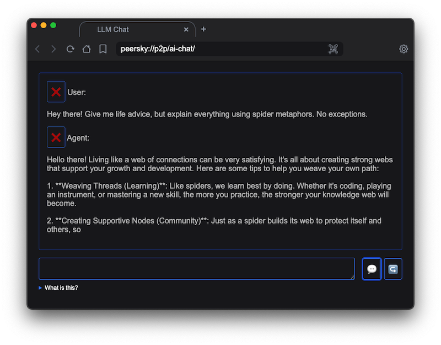Focus the chat message input box
The image size is (441, 345).
point(197,269)
